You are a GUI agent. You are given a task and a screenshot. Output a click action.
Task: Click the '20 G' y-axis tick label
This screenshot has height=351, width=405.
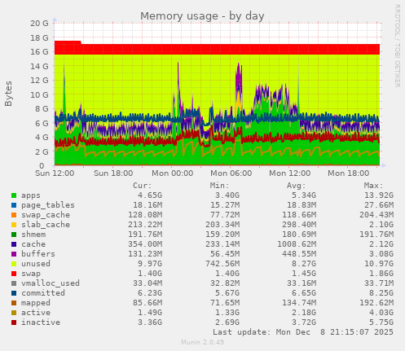pyautogui.click(x=39, y=24)
